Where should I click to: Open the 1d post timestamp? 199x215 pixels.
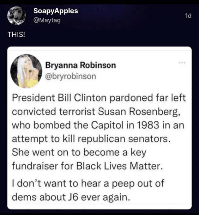[188, 15]
